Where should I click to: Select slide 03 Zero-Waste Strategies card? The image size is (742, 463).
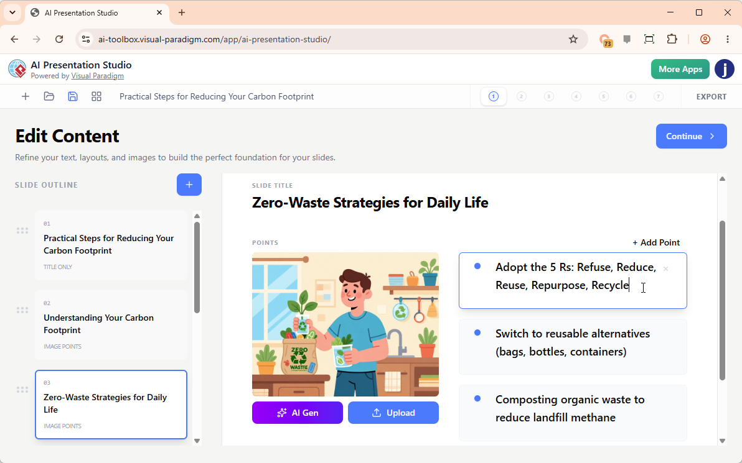[x=111, y=405]
